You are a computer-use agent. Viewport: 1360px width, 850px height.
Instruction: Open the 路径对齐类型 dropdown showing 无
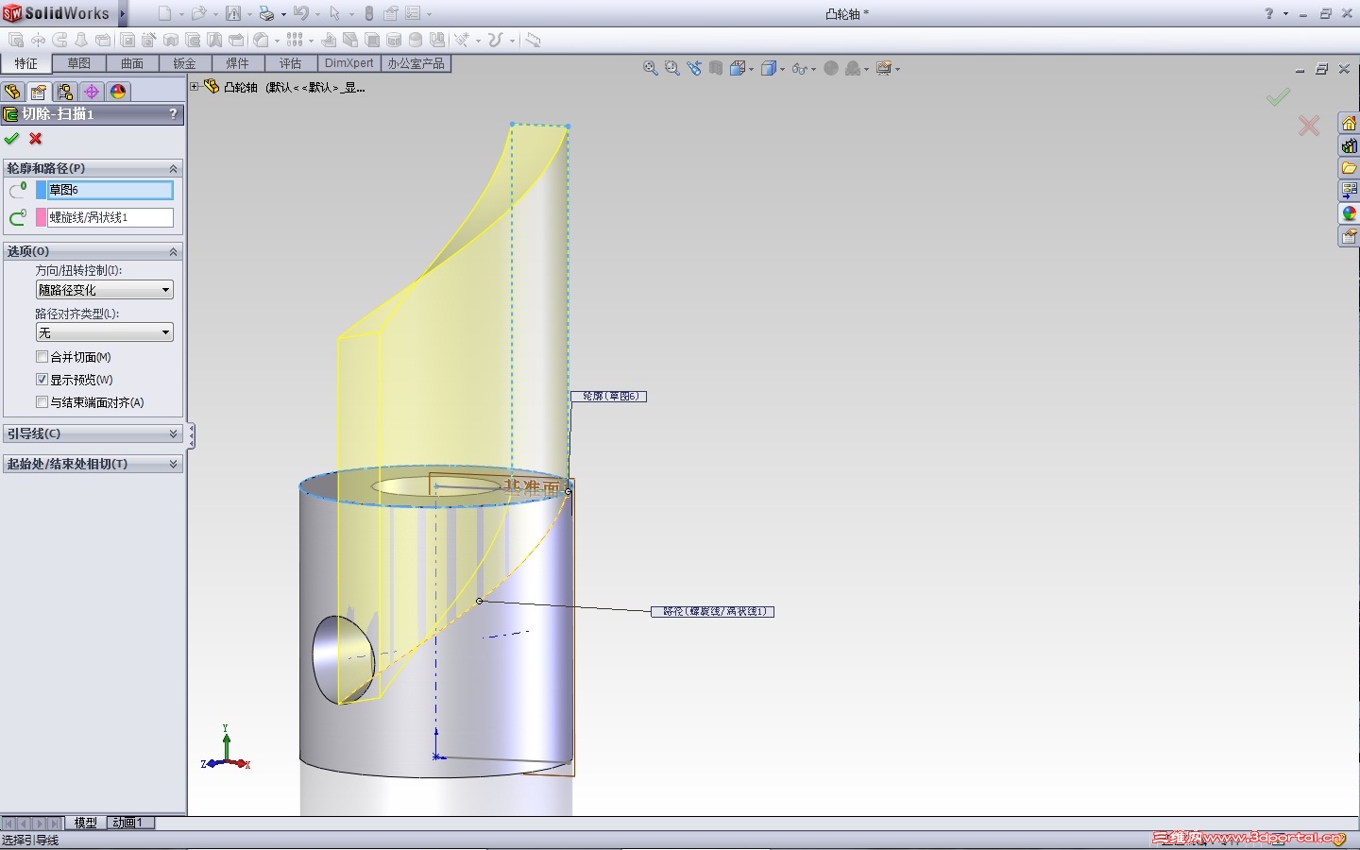coord(105,332)
